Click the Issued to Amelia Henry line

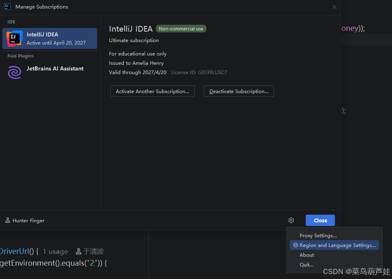click(136, 63)
